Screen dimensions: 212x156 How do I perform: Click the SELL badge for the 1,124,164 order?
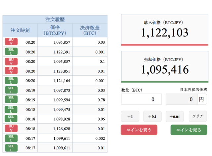[x=11, y=80]
